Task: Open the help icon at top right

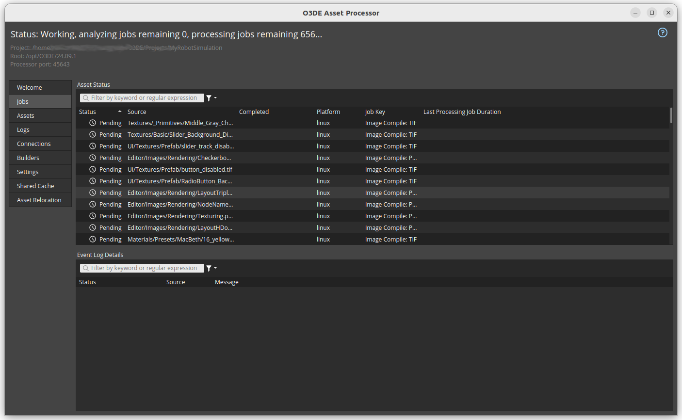Action: pyautogui.click(x=662, y=32)
